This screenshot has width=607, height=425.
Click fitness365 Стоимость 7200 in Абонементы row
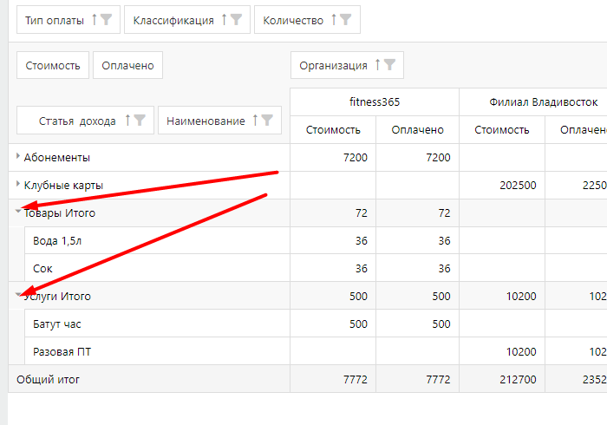click(x=333, y=157)
